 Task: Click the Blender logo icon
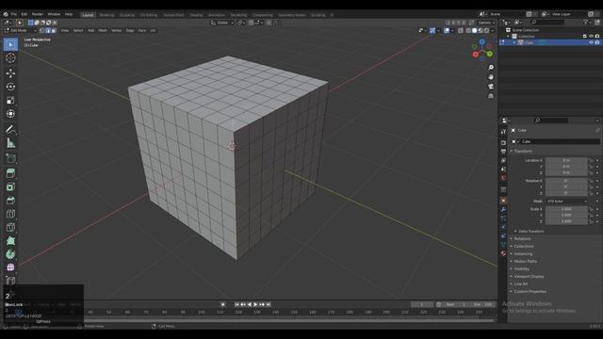tap(6, 14)
